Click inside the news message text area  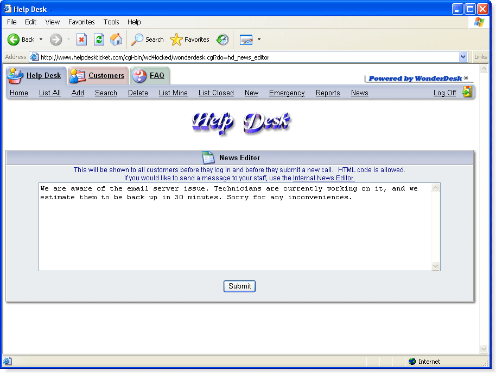[x=235, y=227]
